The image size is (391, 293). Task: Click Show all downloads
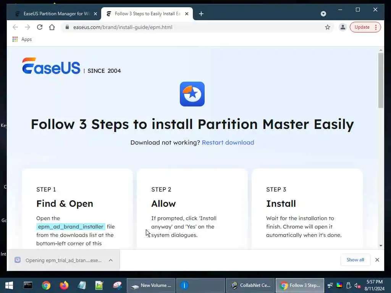click(x=355, y=260)
